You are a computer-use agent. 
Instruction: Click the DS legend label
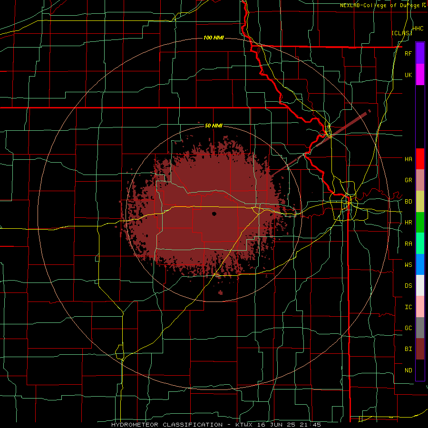pos(408,285)
